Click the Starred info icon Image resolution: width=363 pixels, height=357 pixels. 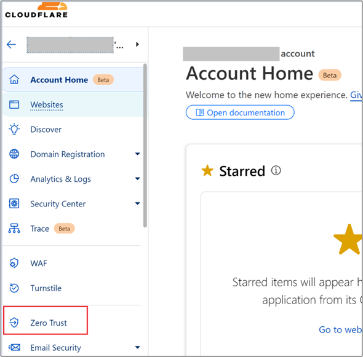point(276,171)
